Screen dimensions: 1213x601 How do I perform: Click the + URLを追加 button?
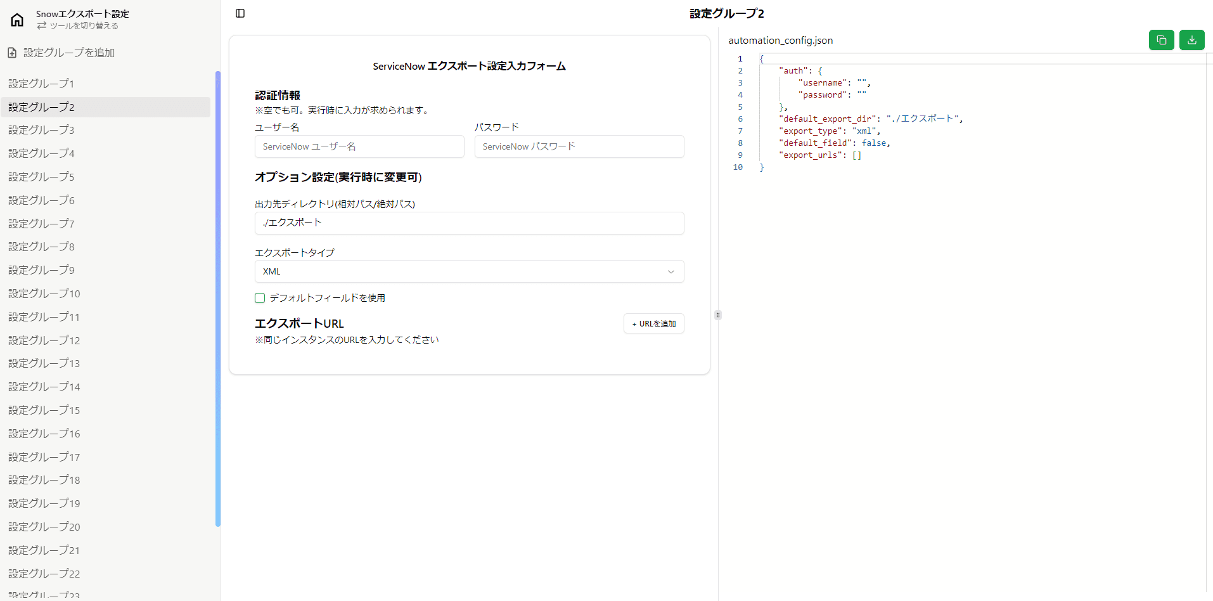click(x=653, y=323)
